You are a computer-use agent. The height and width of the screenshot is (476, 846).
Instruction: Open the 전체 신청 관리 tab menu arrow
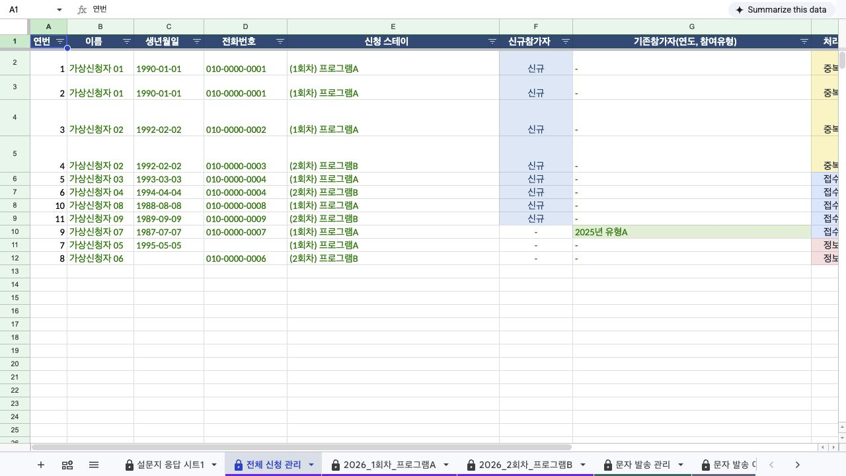point(311,465)
